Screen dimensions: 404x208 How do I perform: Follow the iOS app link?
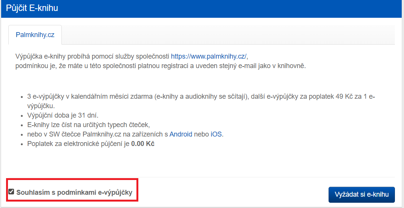click(x=216, y=134)
